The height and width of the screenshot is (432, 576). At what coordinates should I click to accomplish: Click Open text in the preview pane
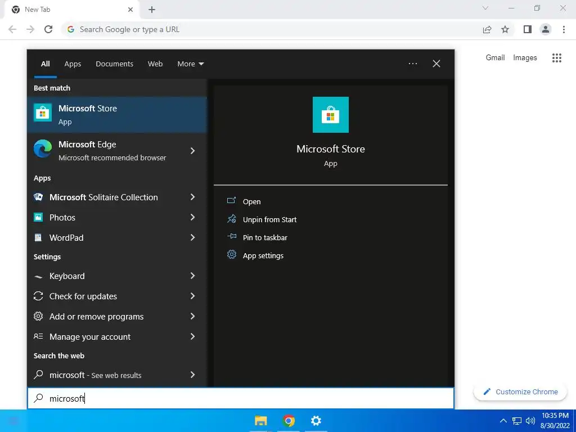pos(251,202)
